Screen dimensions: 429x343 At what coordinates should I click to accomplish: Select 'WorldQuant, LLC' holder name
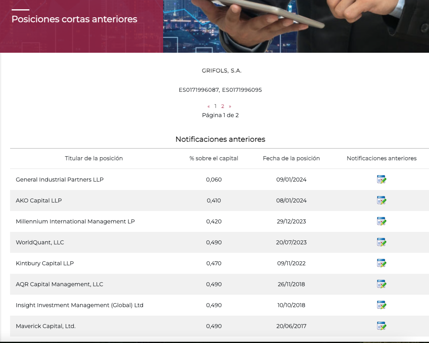40,242
